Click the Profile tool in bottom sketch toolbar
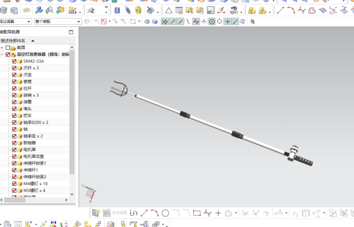This screenshot has height=227, width=354. click(x=133, y=213)
